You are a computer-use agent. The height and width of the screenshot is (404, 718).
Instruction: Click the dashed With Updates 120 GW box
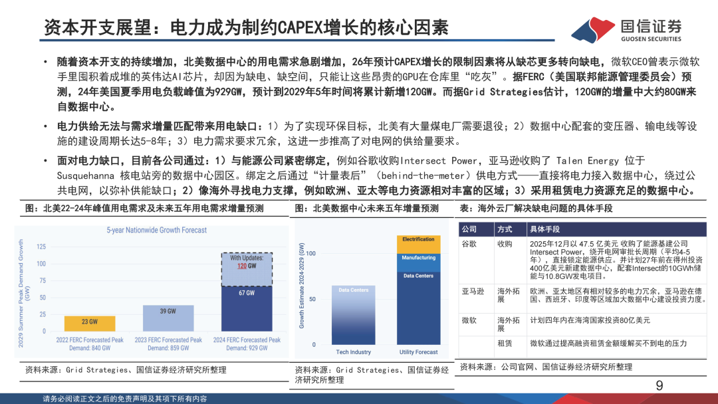tap(247, 270)
